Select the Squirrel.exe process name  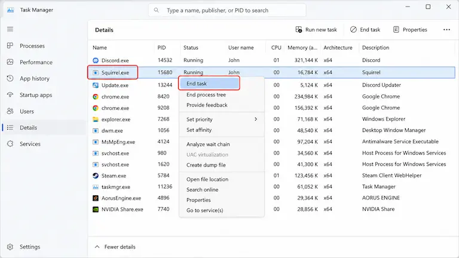tap(115, 72)
